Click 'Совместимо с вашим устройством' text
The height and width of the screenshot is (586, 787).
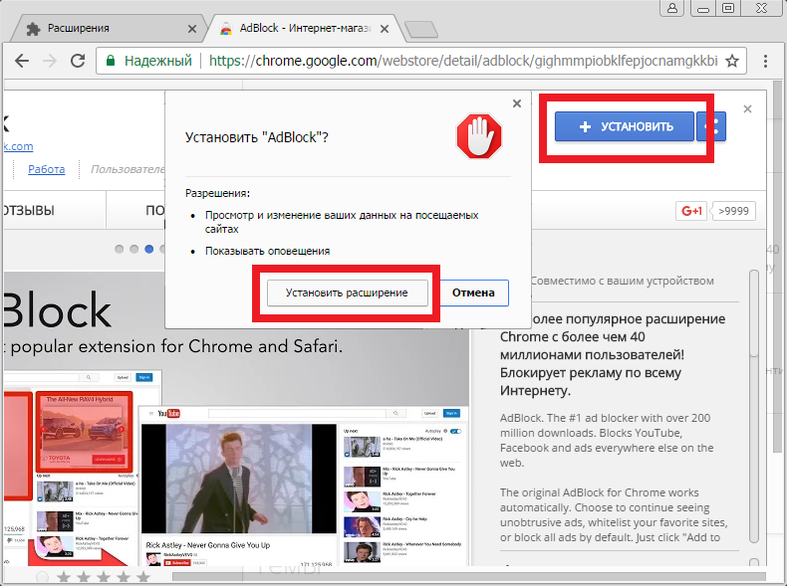622,281
